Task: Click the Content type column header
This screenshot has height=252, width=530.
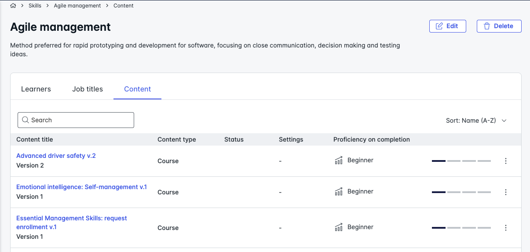Action: click(177, 139)
